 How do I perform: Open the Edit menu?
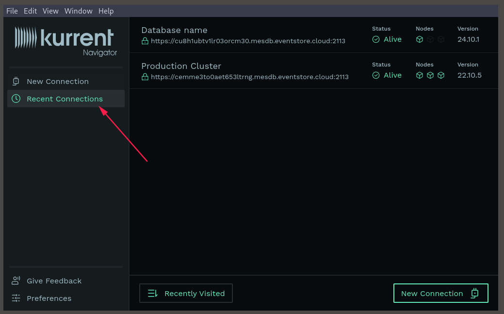(30, 11)
